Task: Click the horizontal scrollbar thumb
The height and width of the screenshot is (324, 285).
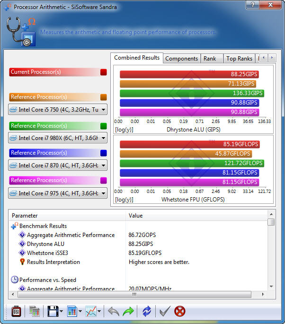Action: (x=134, y=294)
